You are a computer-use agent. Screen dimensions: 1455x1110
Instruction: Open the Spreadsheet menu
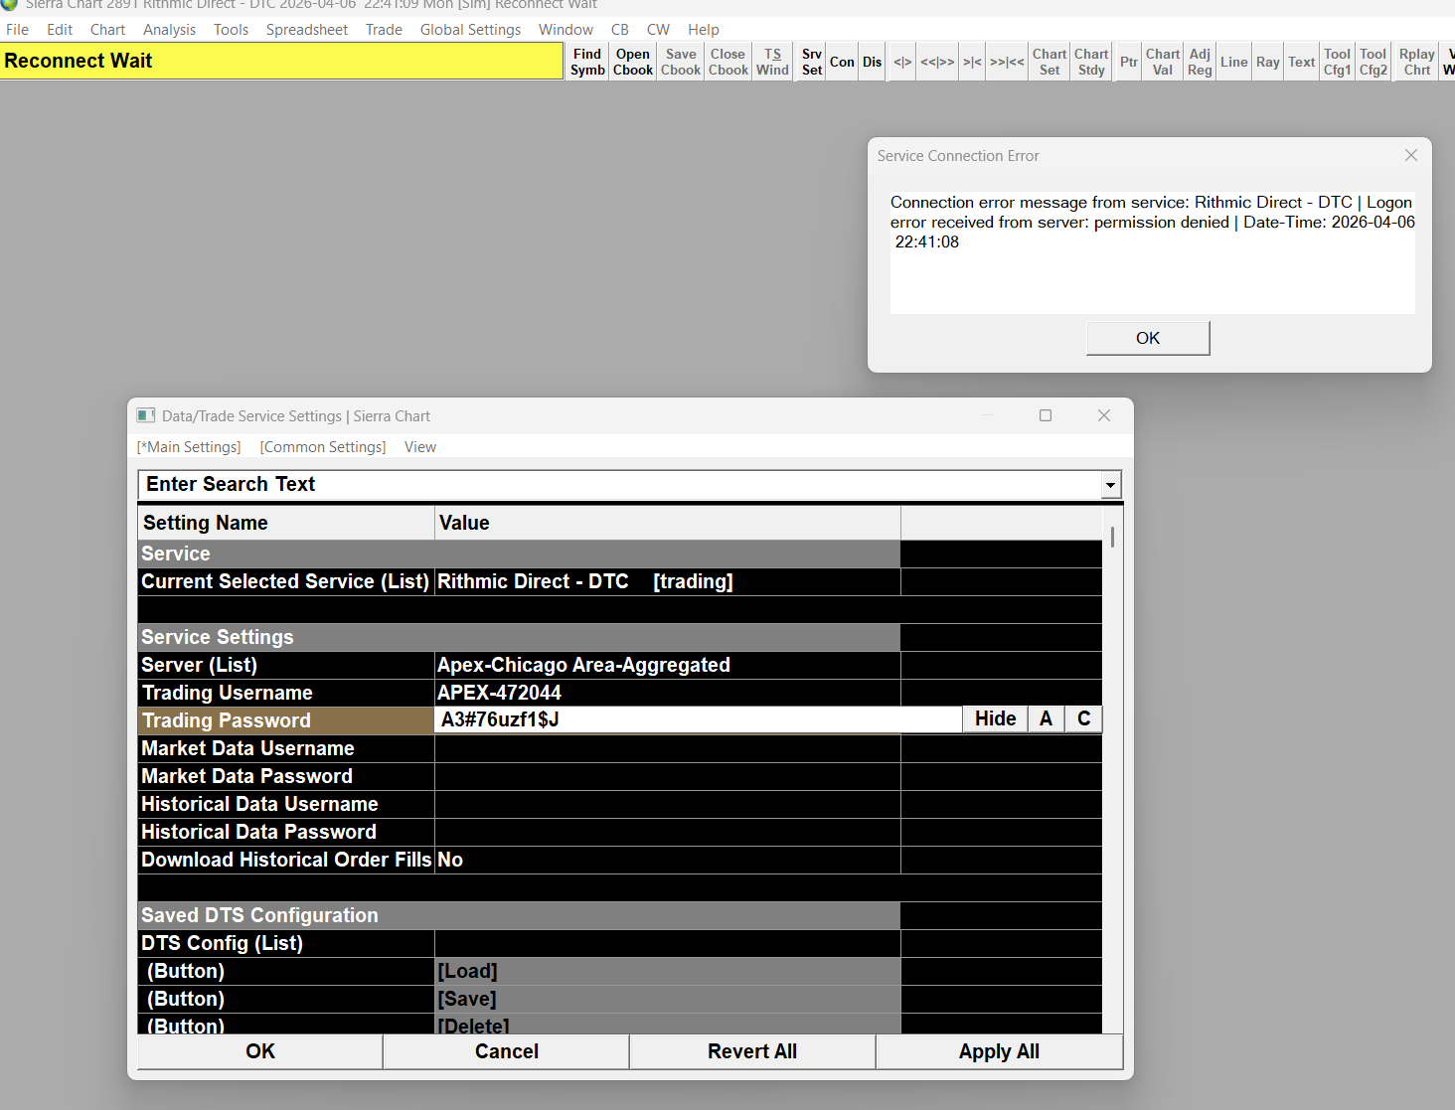point(307,30)
